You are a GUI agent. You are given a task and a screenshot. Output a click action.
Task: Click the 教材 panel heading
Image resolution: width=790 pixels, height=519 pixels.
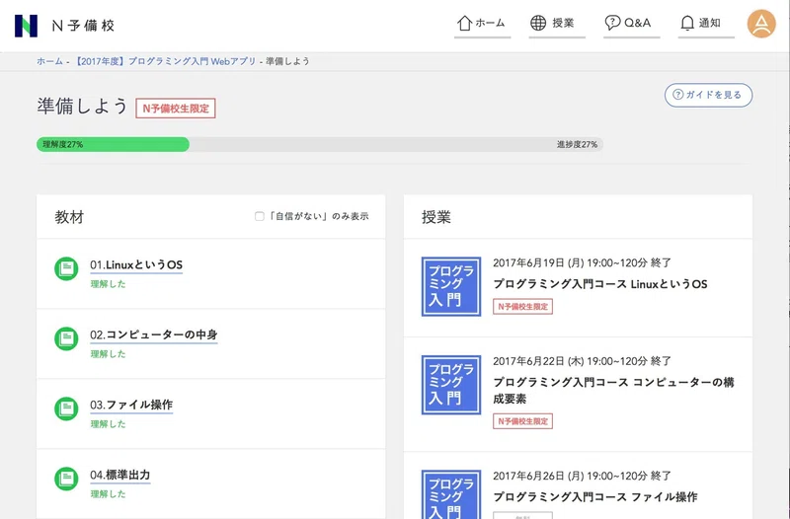tap(69, 217)
